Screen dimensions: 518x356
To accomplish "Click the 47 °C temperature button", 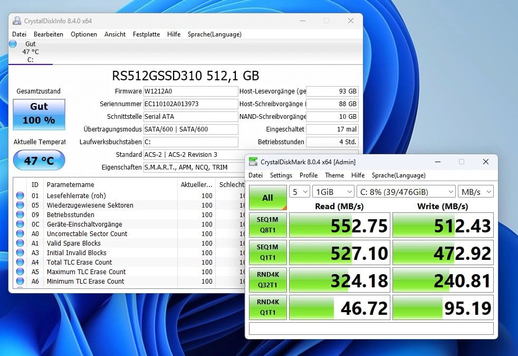I will tap(39, 161).
